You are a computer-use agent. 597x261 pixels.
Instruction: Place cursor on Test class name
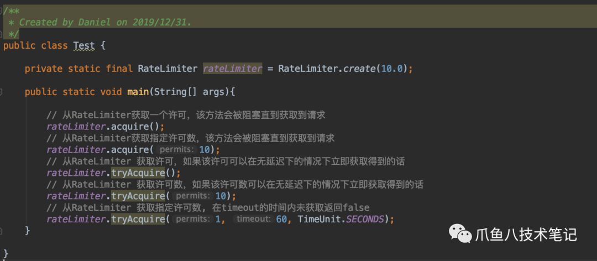[84, 45]
